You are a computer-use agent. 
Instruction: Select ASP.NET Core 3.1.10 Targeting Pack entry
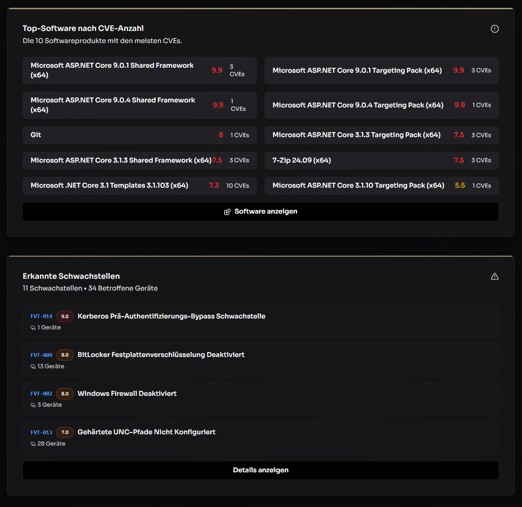[x=381, y=186]
